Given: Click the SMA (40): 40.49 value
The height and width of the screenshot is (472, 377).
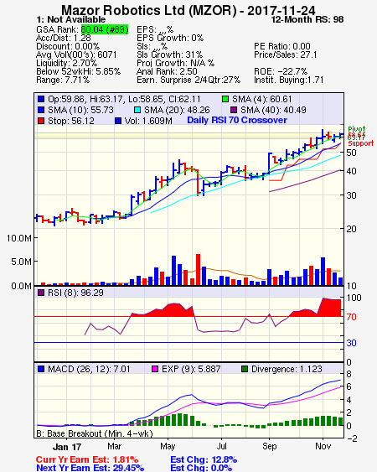Looking at the screenshot, I should pyautogui.click(x=273, y=110).
